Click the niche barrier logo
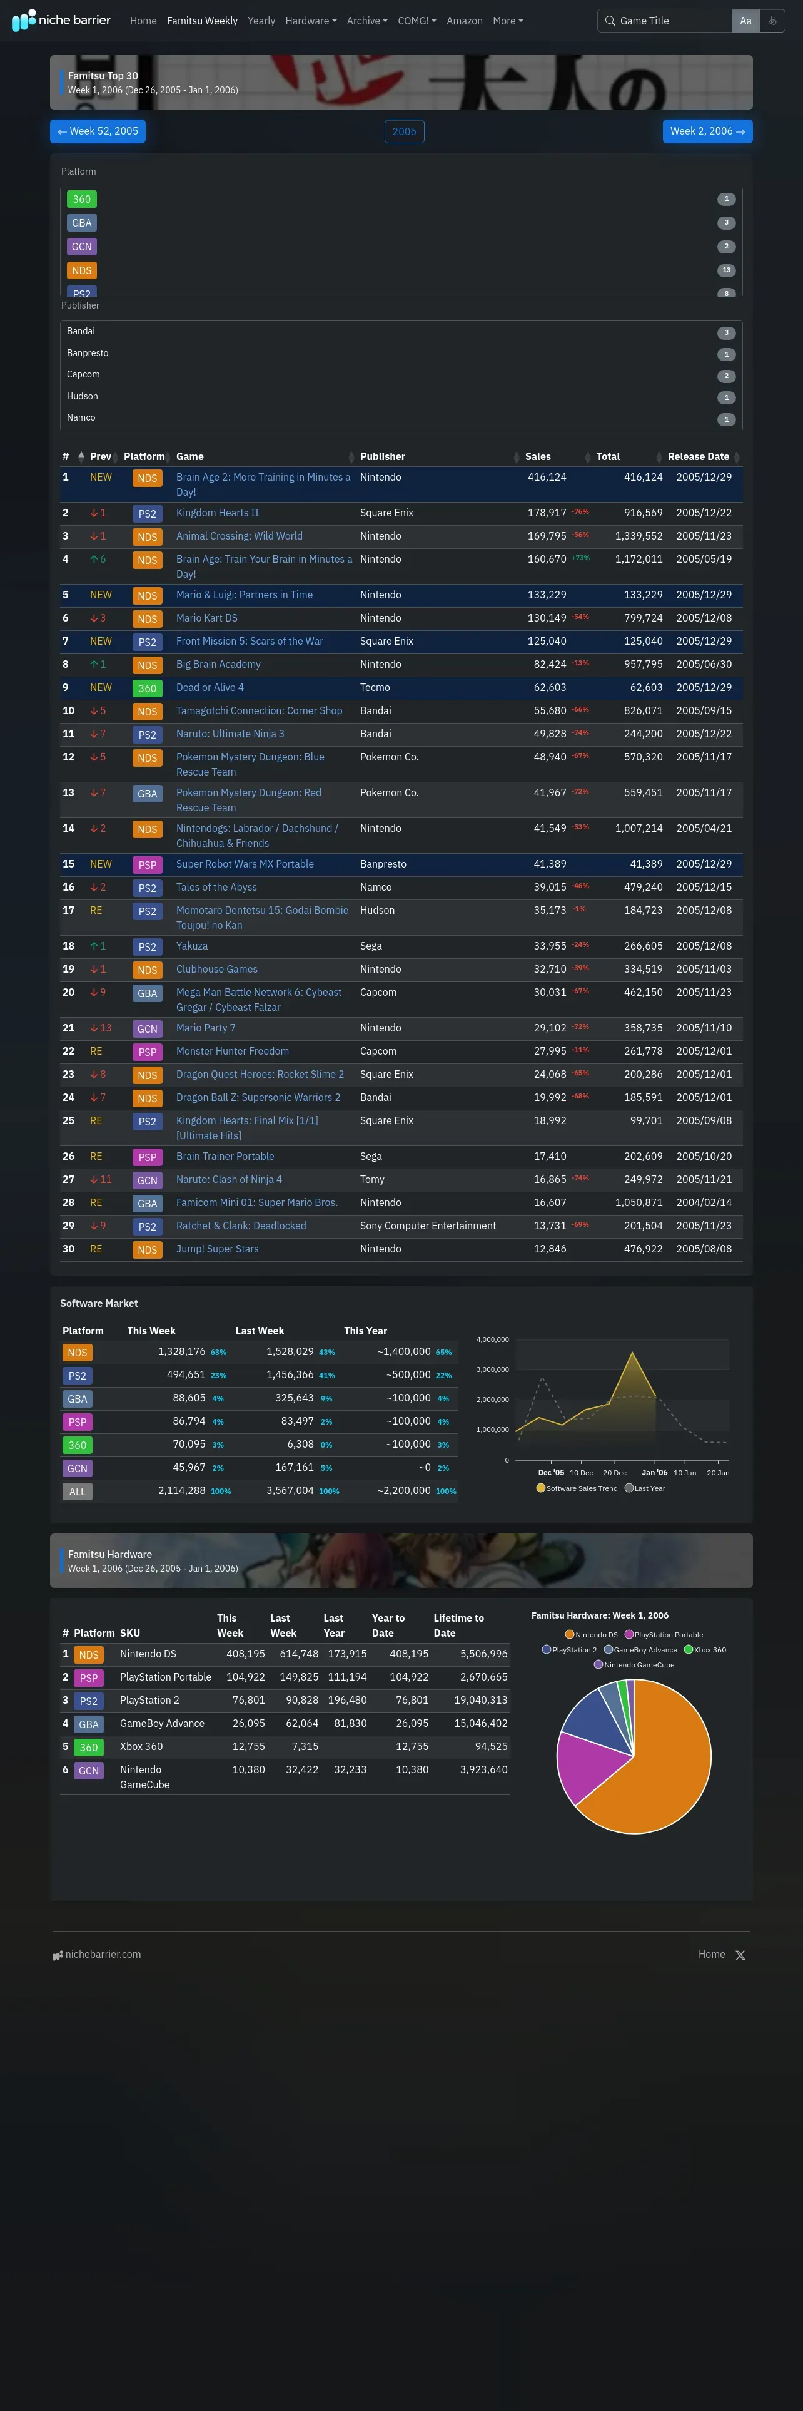Viewport: 803px width, 2411px height. point(61,19)
